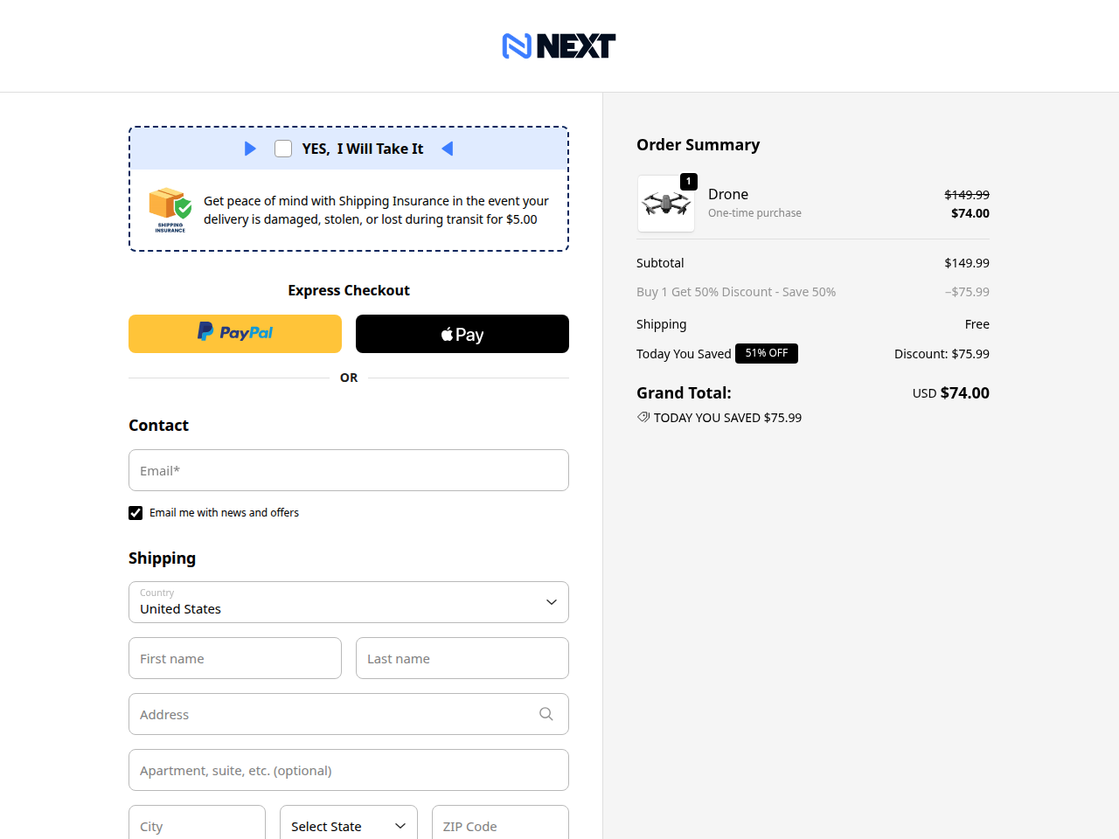Viewport: 1119px width, 839px height.
Task: Click the First name field
Action: click(x=235, y=658)
